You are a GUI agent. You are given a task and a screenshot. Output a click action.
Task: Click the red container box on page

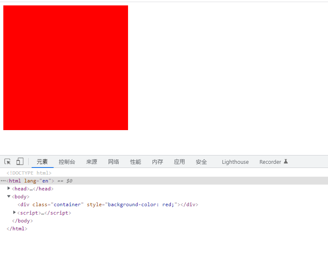[x=66, y=68]
